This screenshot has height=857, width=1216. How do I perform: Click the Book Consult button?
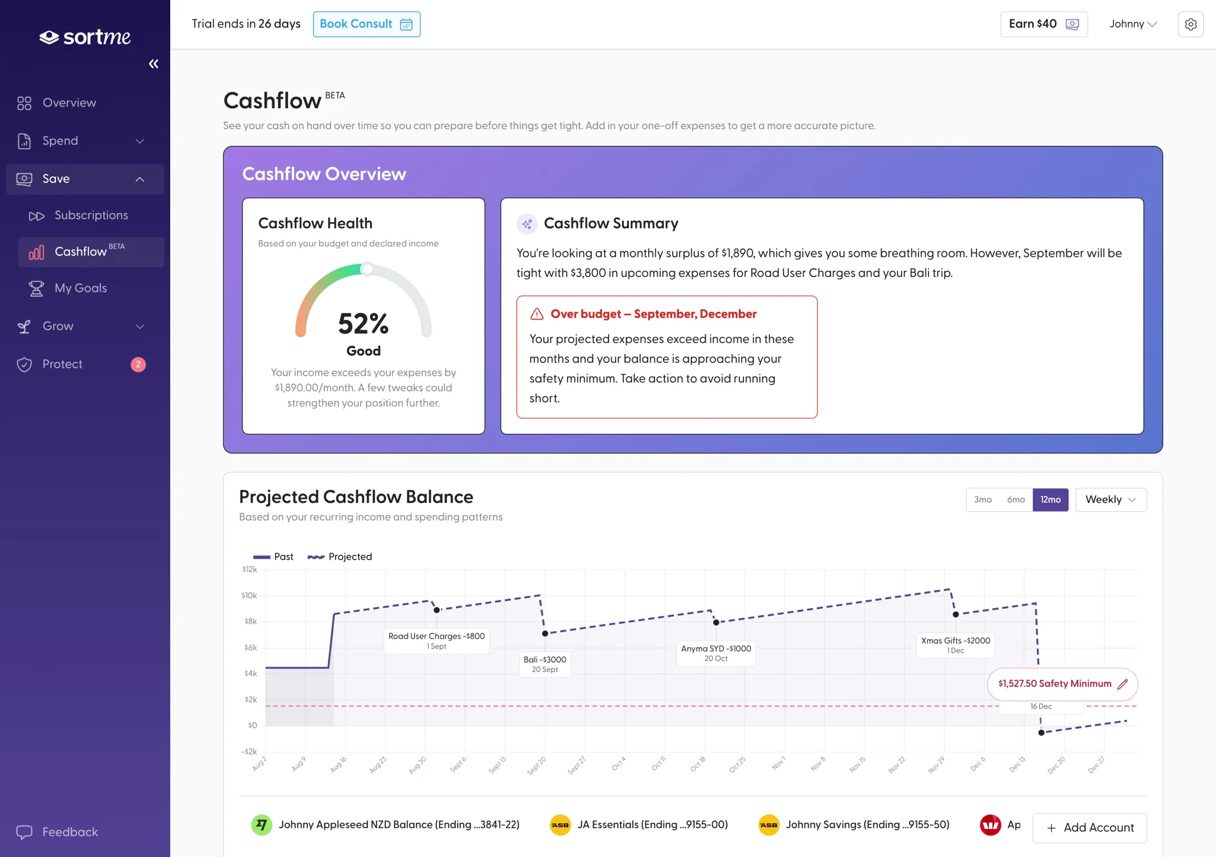coord(366,24)
